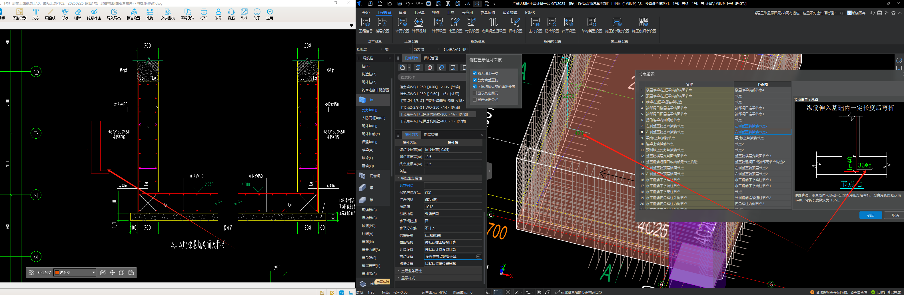
Task: Open 施工段顺序设置
Action: [x=644, y=25]
